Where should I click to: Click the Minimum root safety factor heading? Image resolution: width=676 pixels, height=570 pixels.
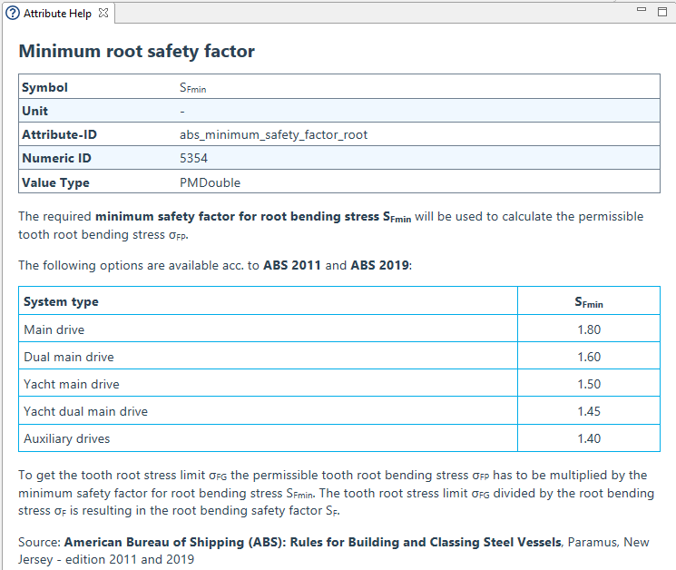pyautogui.click(x=136, y=52)
